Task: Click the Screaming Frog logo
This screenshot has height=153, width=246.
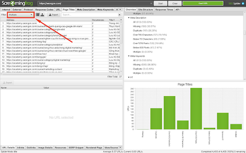Action: 17,3
